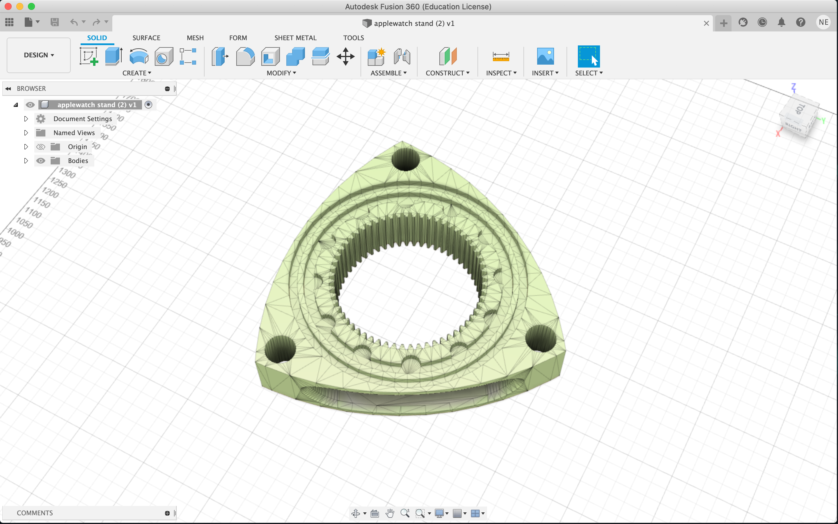838x524 pixels.
Task: Switch to the SURFACE tab
Action: (146, 38)
